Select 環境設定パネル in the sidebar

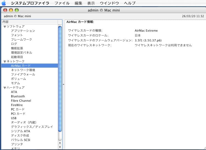click(x=21, y=53)
